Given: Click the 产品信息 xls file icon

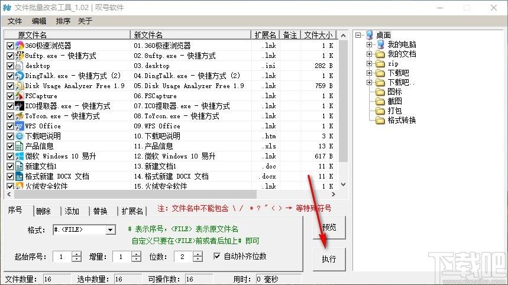Looking at the screenshot, I should (x=20, y=146).
